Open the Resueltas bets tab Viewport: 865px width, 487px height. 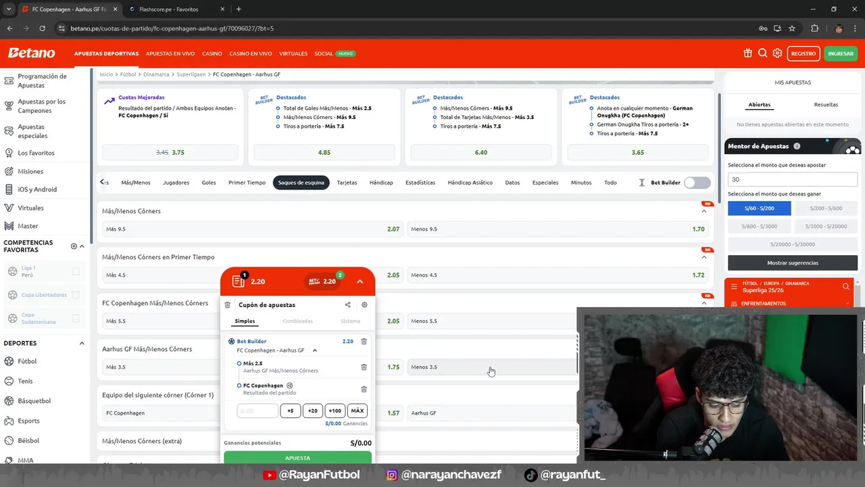click(826, 105)
